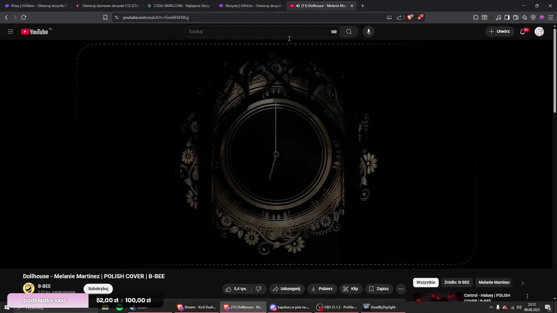Open the system volume tray icon

click(519, 307)
